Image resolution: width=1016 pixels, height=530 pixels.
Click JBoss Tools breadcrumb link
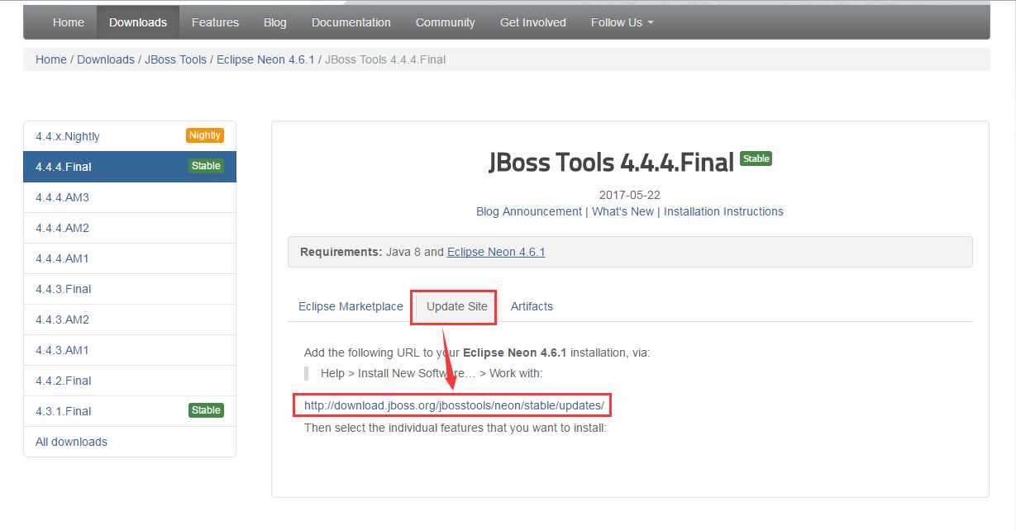pos(175,59)
